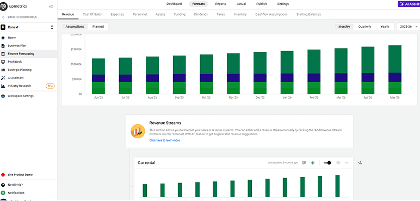Select the Revenue tab

pos(68,15)
